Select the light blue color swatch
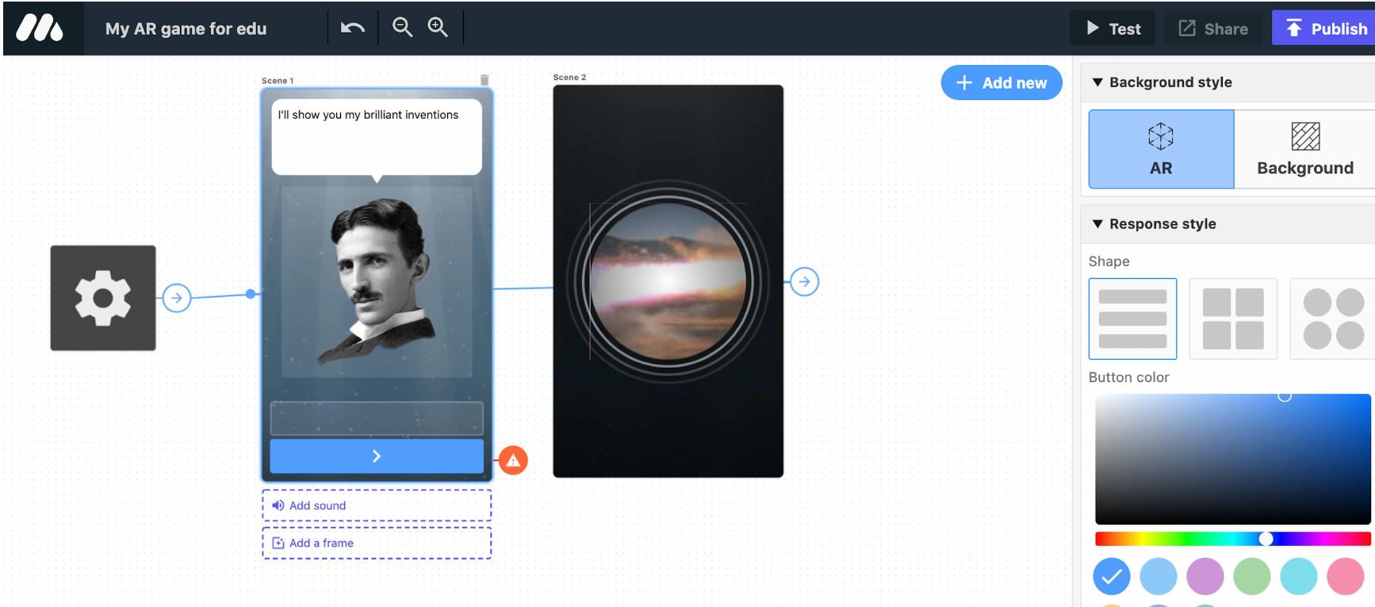The width and height of the screenshot is (1375, 607). point(1159,576)
